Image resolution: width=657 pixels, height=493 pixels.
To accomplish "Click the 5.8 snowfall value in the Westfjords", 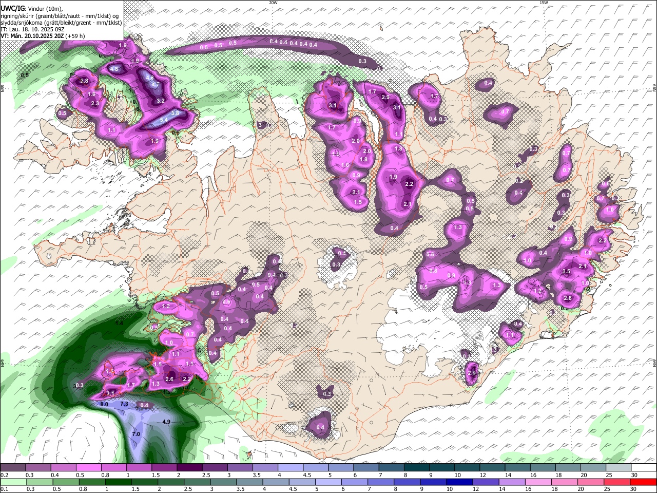I will point(175,113).
